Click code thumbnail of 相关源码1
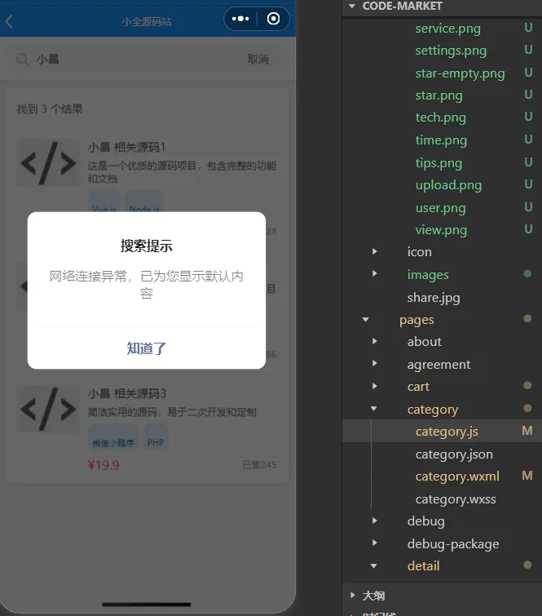 tap(48, 163)
